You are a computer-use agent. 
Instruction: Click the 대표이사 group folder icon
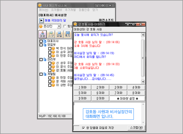[x=44, y=41]
